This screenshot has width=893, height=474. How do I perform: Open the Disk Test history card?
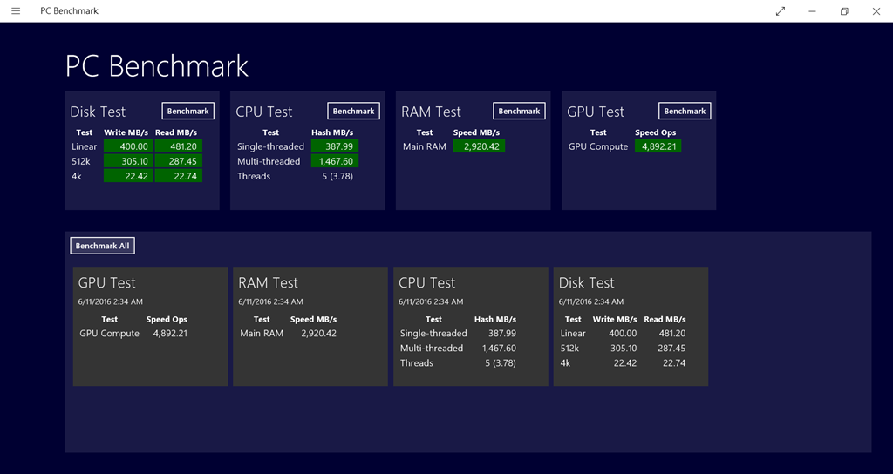tap(631, 327)
